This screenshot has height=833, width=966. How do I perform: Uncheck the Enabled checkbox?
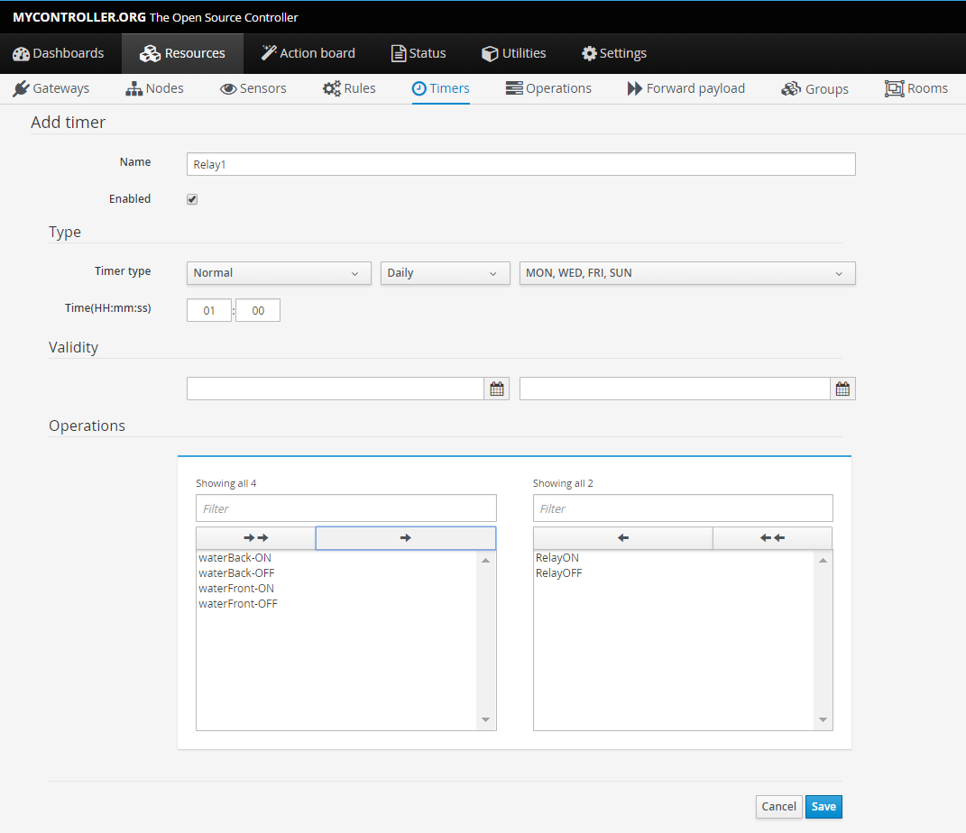[192, 199]
